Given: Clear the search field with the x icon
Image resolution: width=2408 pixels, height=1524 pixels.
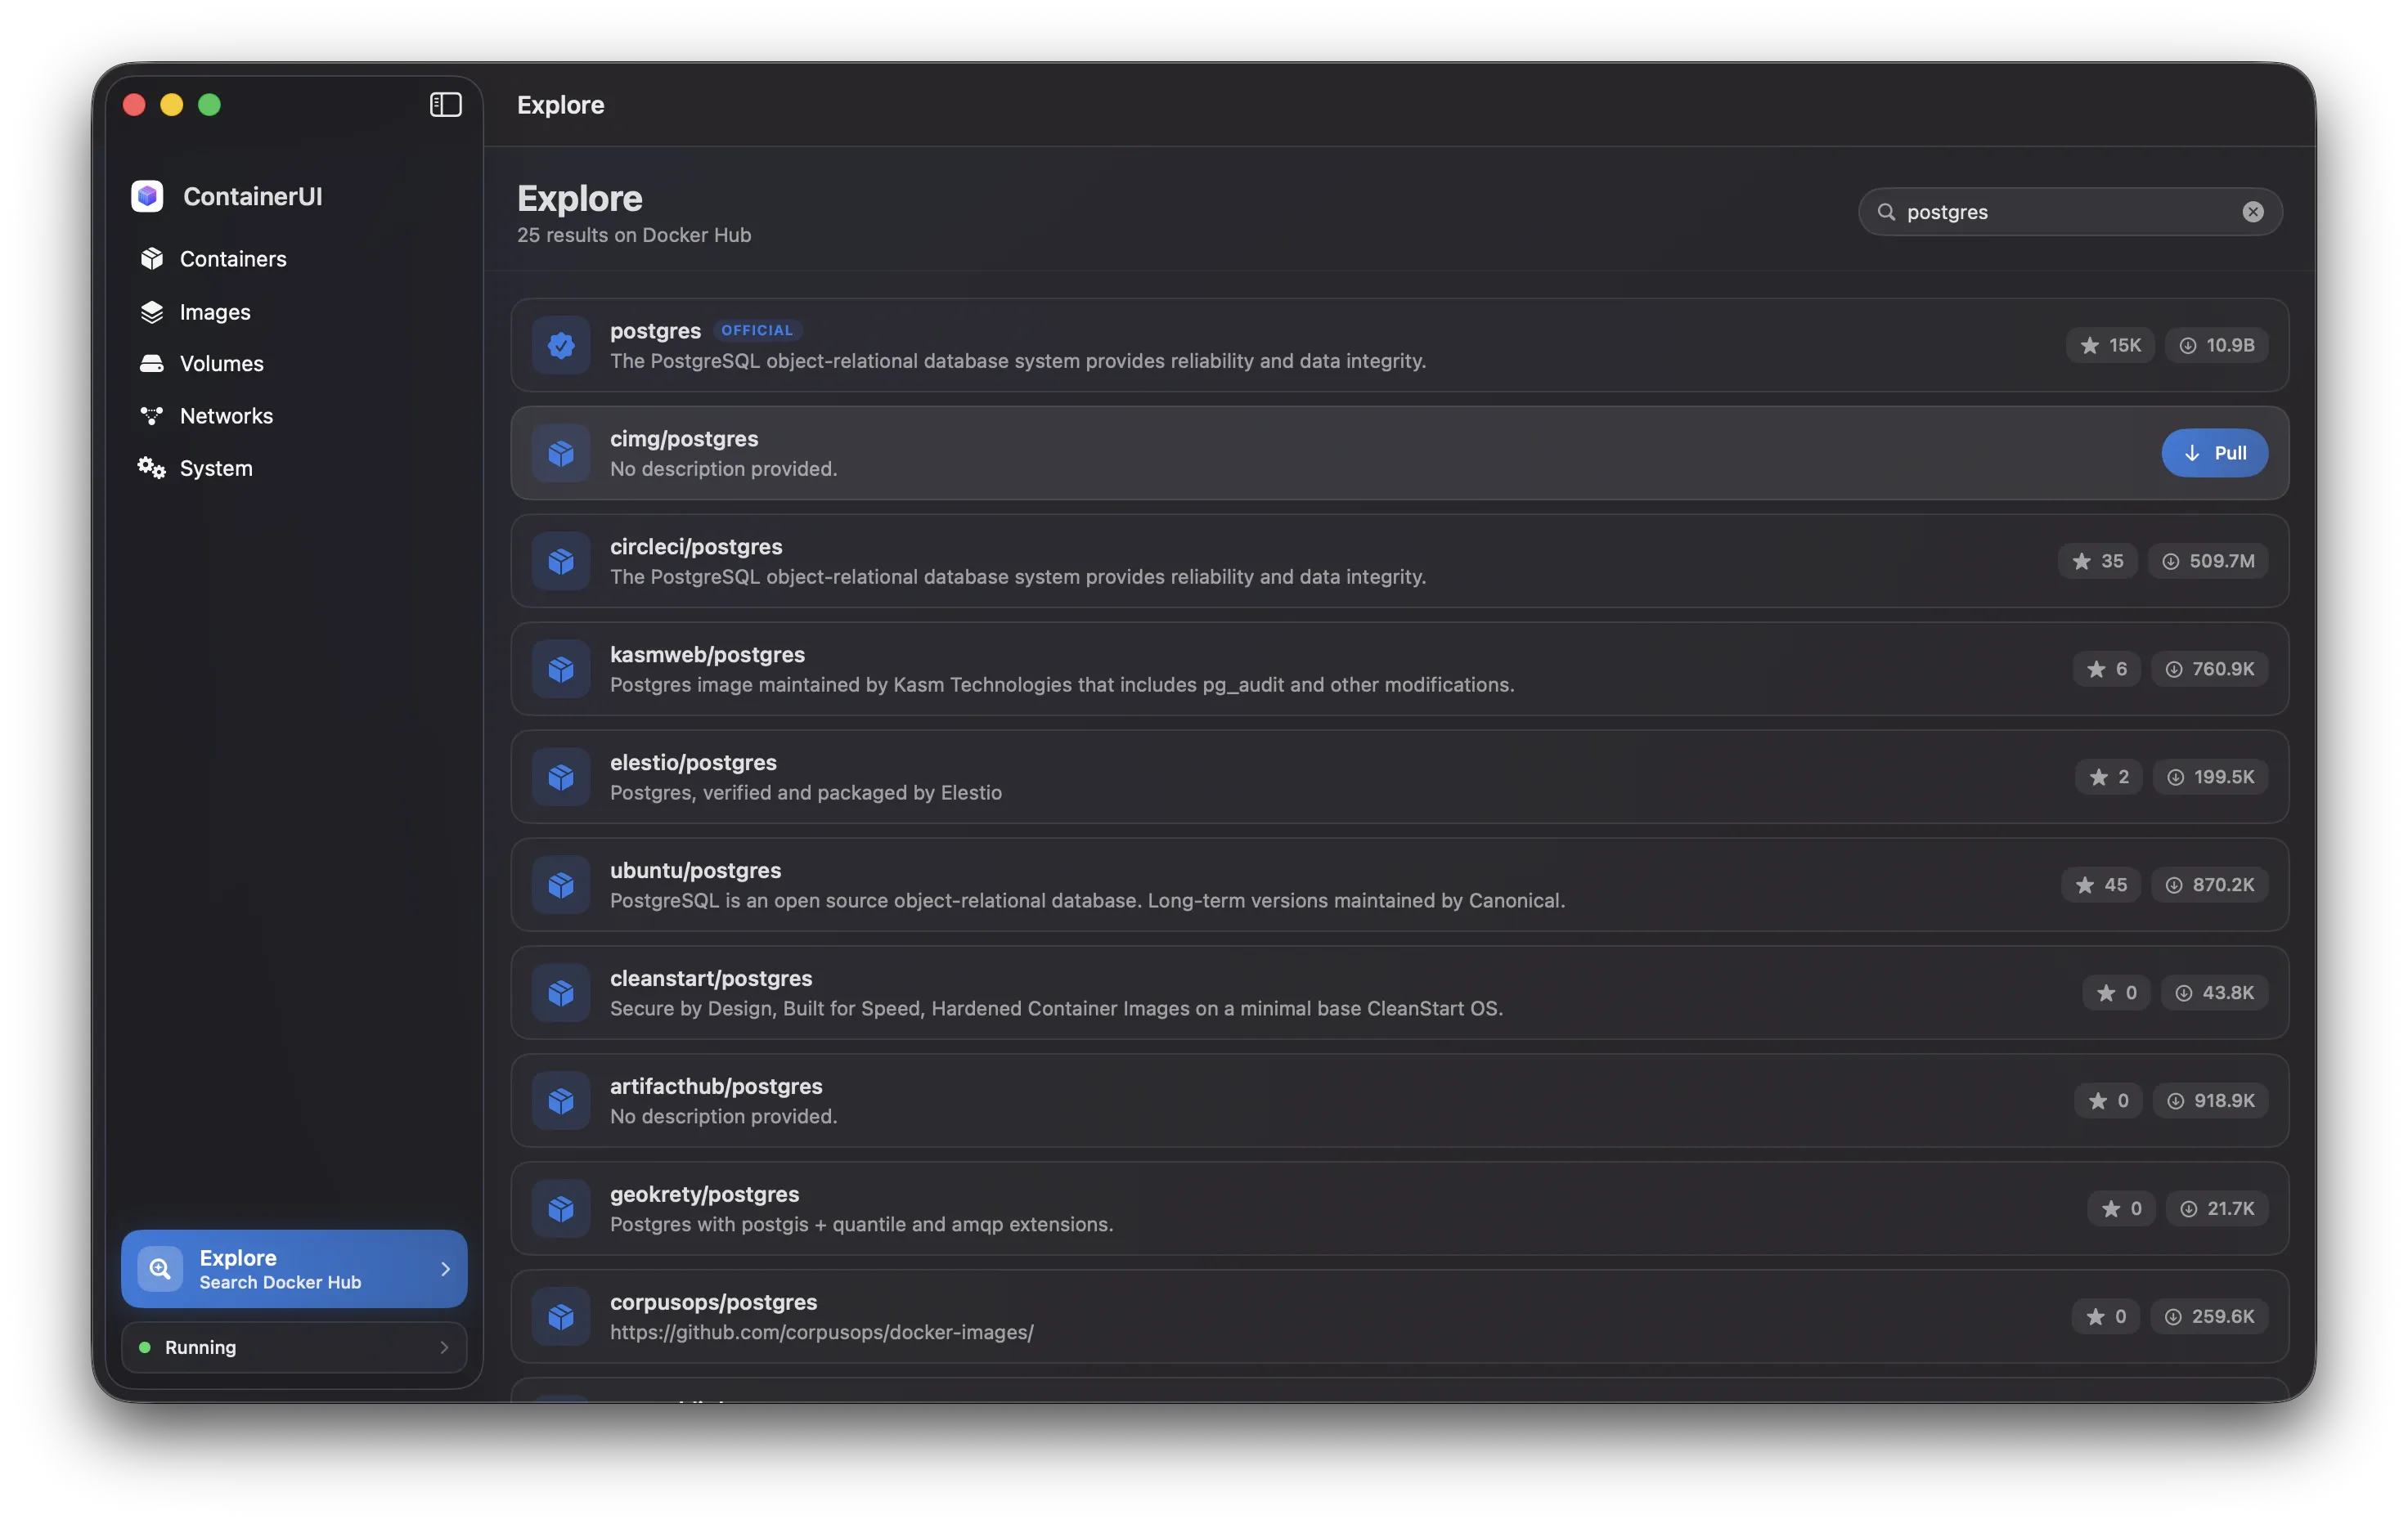Looking at the screenshot, I should click(2252, 212).
